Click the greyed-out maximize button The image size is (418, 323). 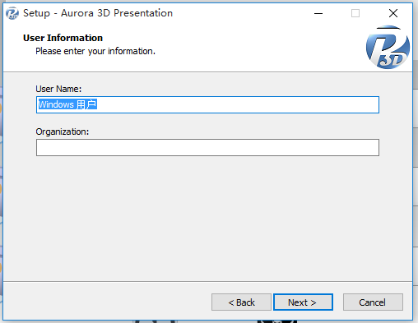(355, 13)
